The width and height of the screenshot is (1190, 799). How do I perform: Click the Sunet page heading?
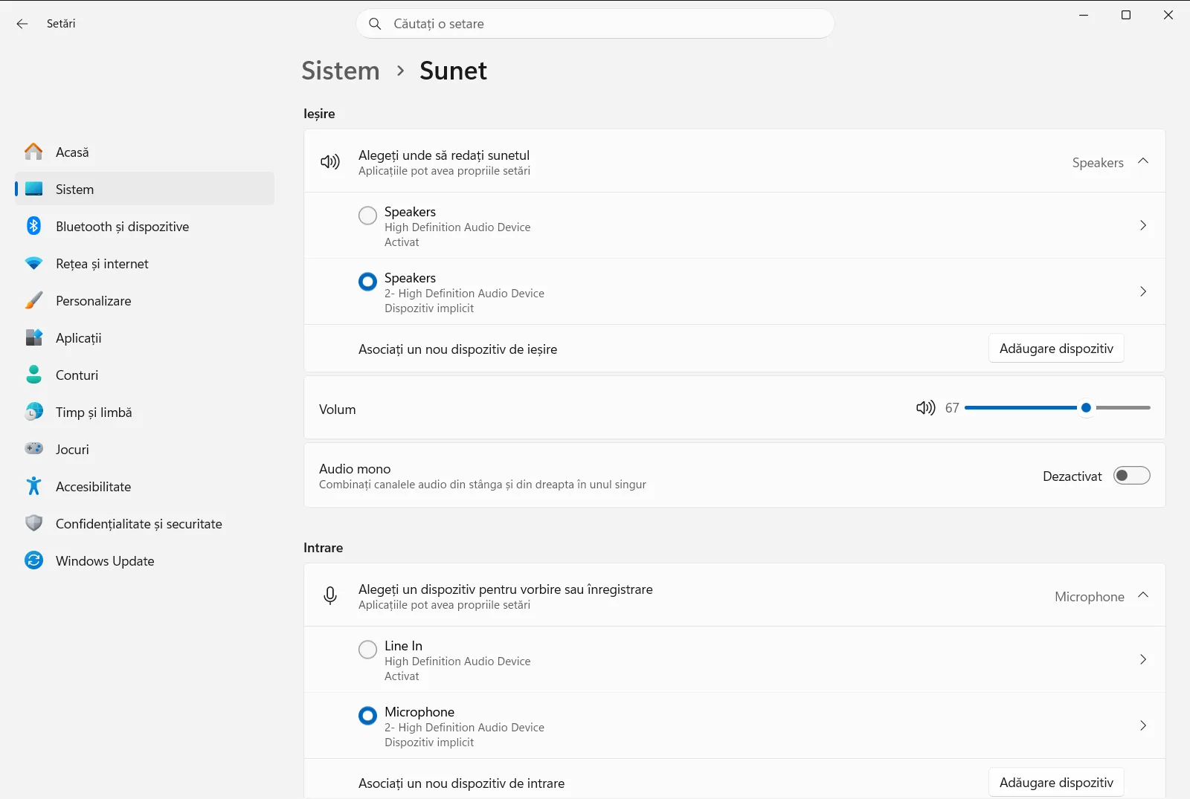pos(453,71)
